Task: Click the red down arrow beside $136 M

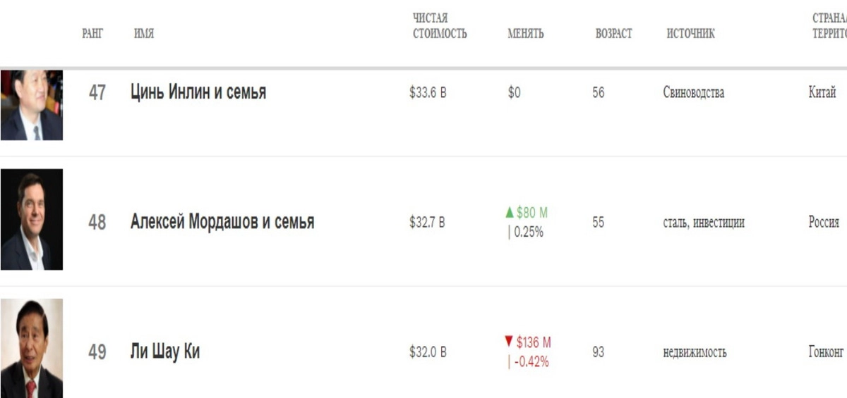Action: point(508,342)
